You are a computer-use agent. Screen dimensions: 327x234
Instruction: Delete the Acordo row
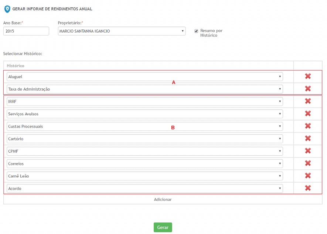[307, 188]
